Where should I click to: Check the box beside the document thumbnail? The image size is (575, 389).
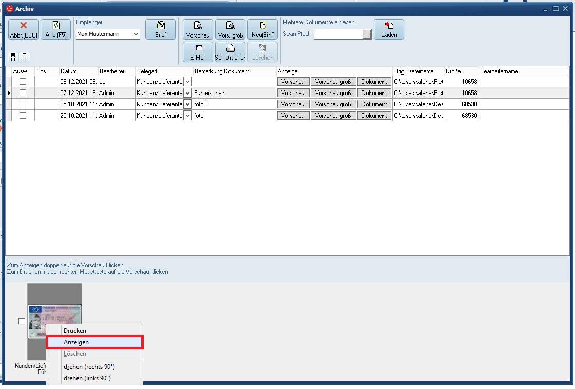22,321
